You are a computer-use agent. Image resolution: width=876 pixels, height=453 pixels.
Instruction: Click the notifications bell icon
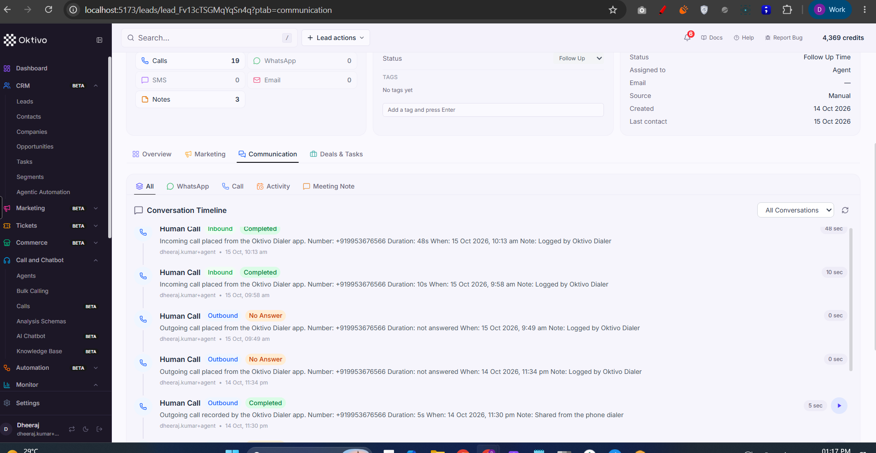pos(687,38)
